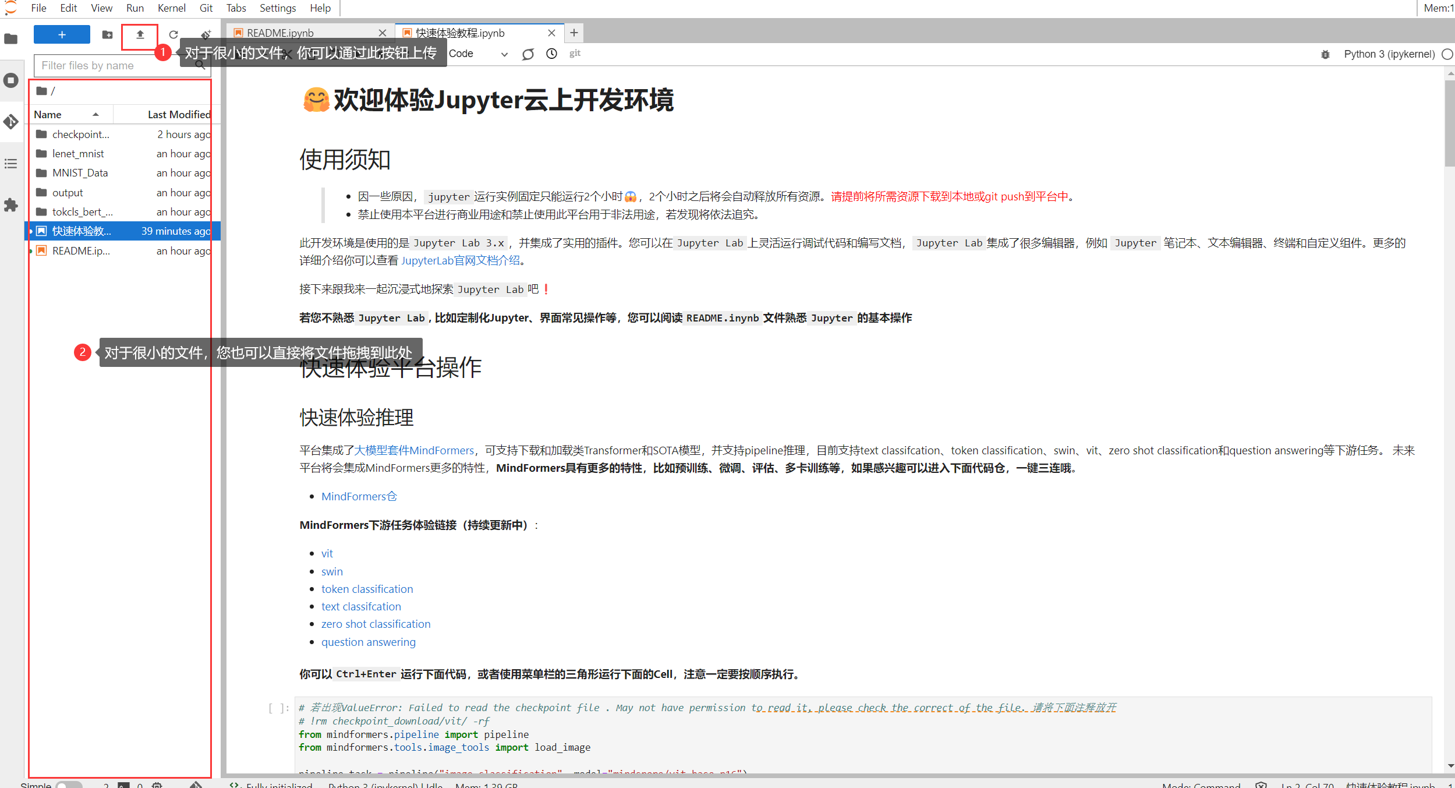Click the kernel status circle indicator
The image size is (1455, 788).
point(1447,54)
